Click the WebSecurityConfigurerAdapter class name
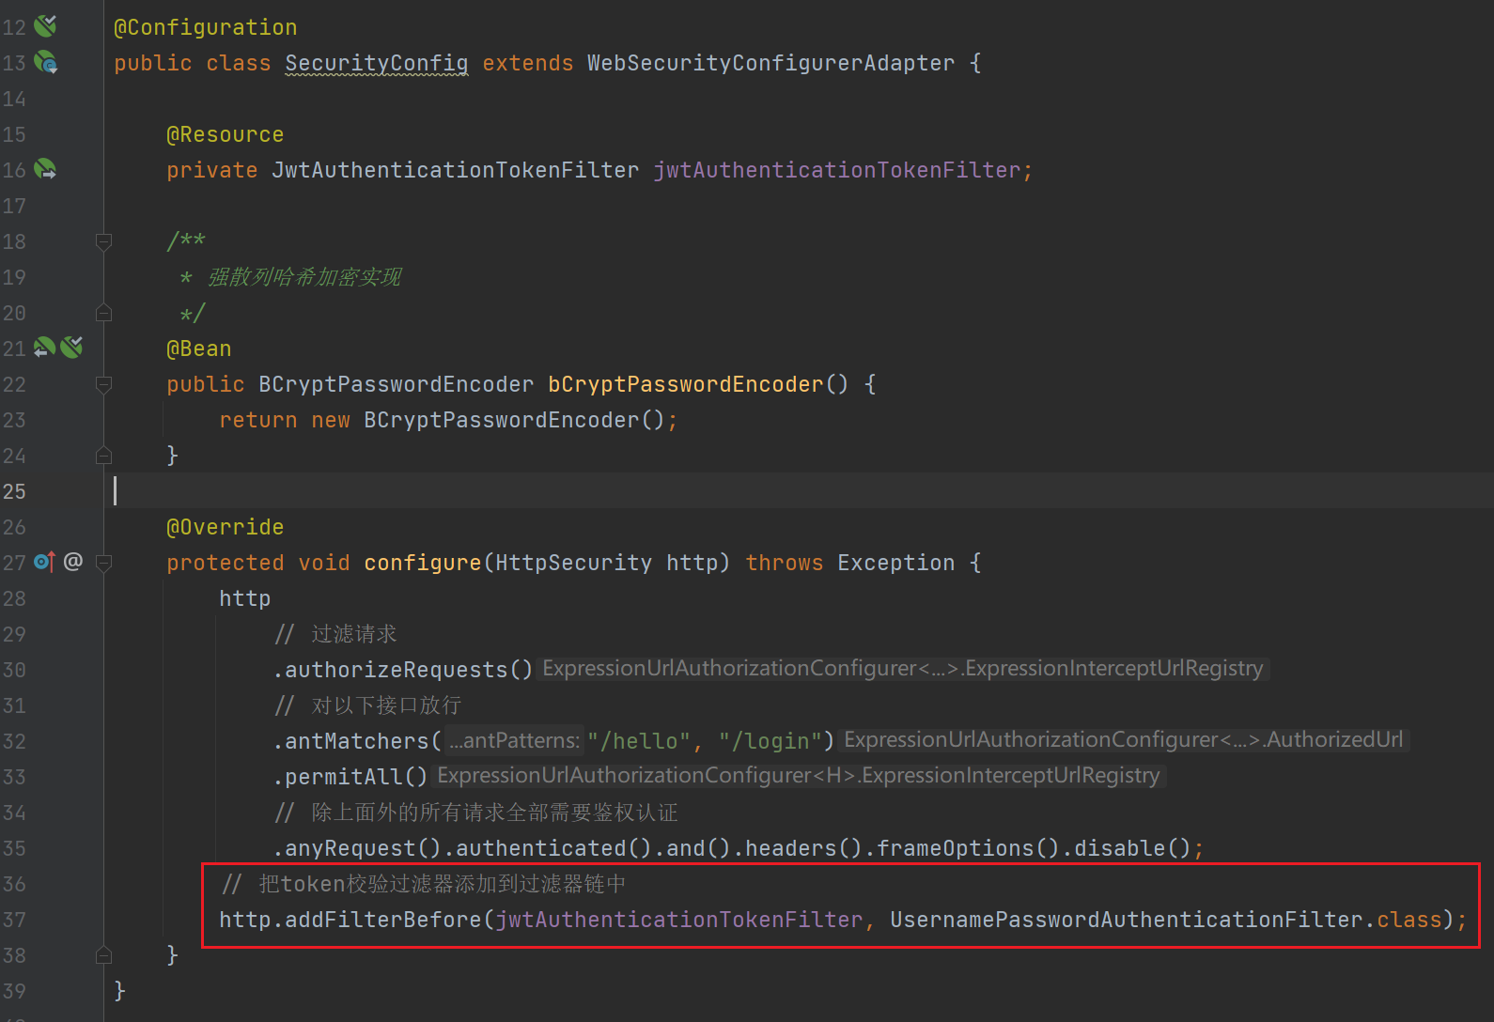The height and width of the screenshot is (1022, 1494). [770, 63]
